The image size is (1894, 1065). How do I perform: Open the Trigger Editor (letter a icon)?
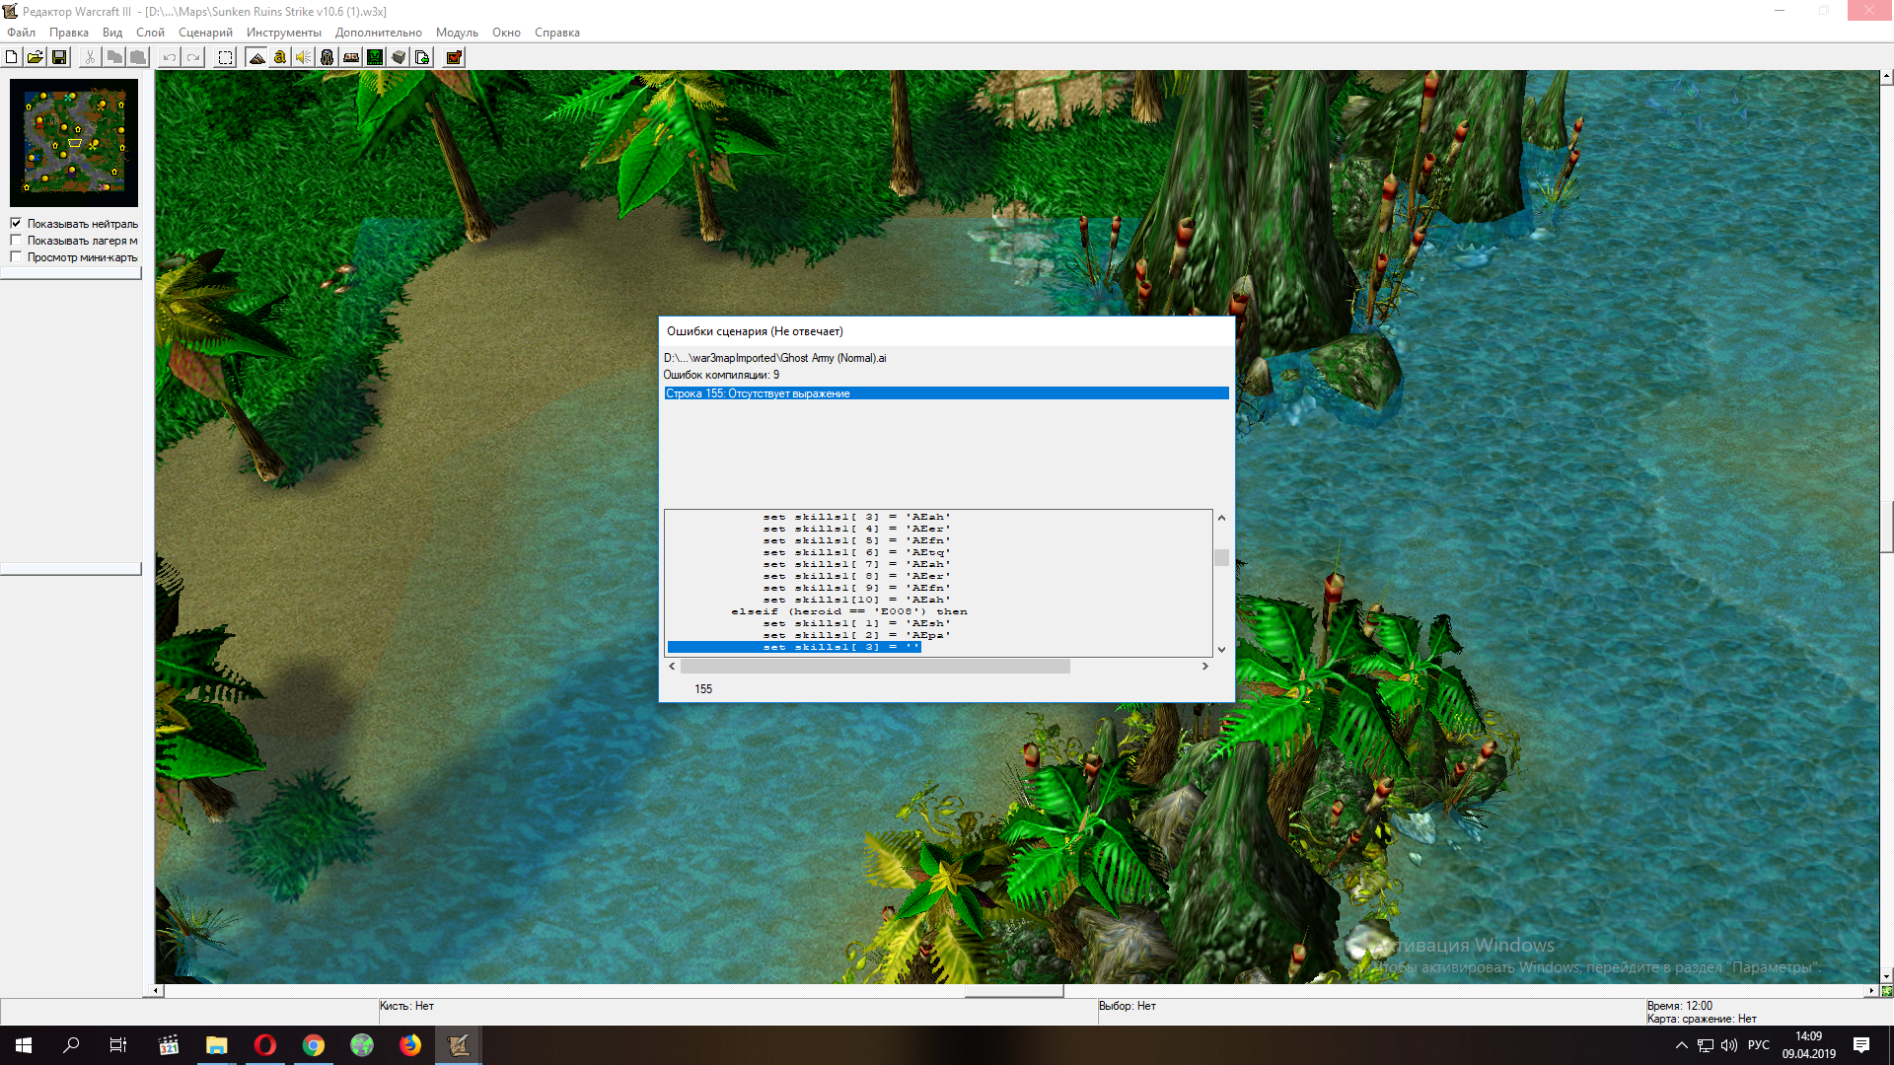click(280, 57)
